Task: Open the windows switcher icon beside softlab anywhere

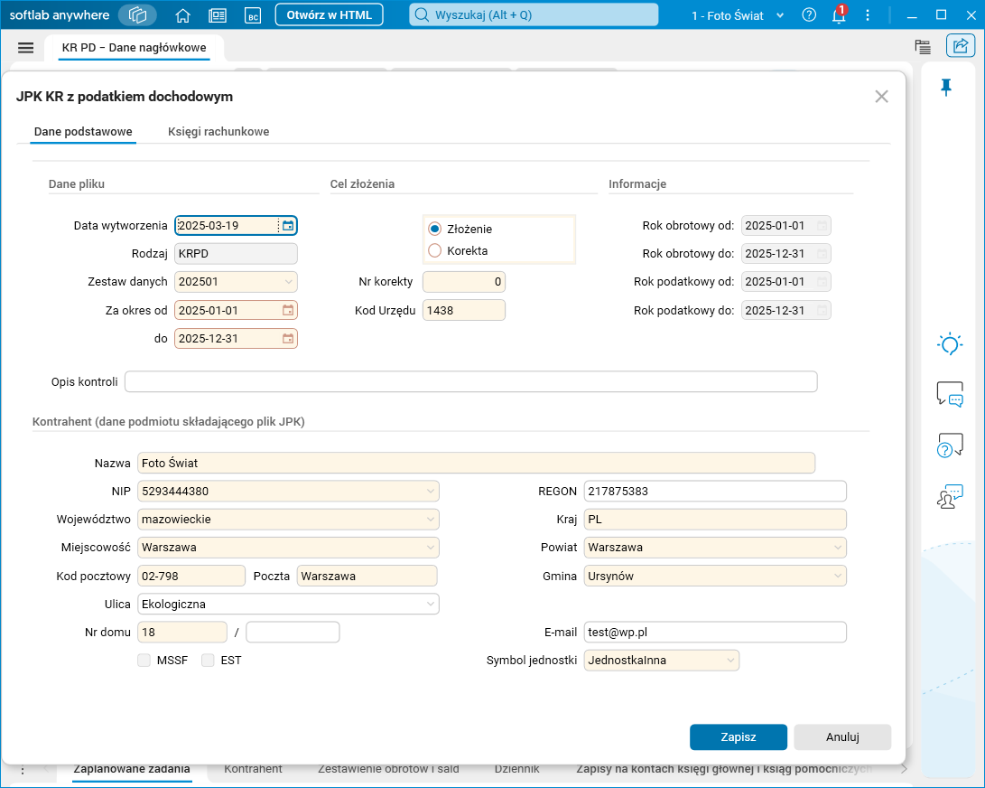Action: click(x=137, y=15)
